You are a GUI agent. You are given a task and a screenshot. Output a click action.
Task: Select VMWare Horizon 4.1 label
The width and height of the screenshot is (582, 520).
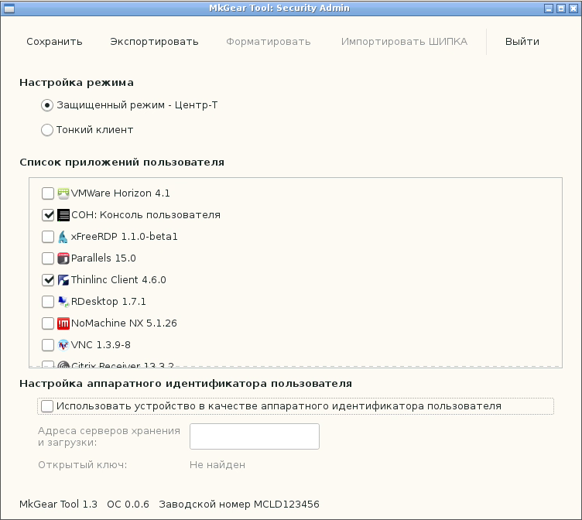120,193
